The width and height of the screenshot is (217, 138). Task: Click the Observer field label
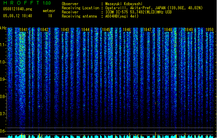pos(70,4)
